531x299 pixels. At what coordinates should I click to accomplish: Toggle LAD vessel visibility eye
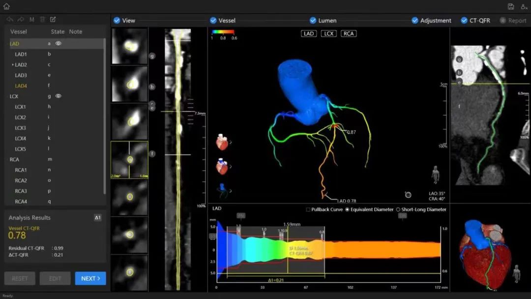(58, 43)
